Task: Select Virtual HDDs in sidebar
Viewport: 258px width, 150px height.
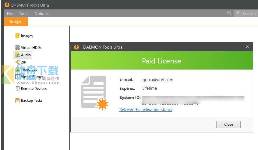Action: 31,48
